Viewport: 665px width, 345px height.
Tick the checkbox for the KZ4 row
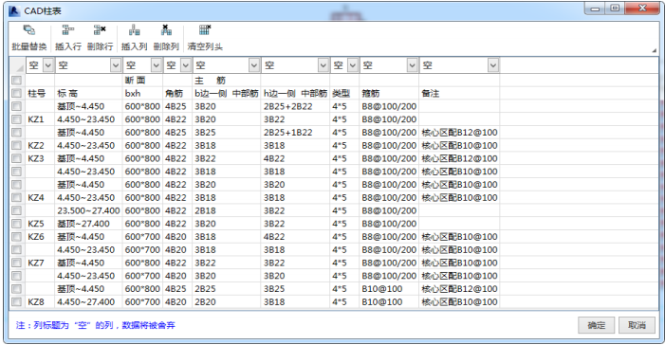tap(16, 198)
